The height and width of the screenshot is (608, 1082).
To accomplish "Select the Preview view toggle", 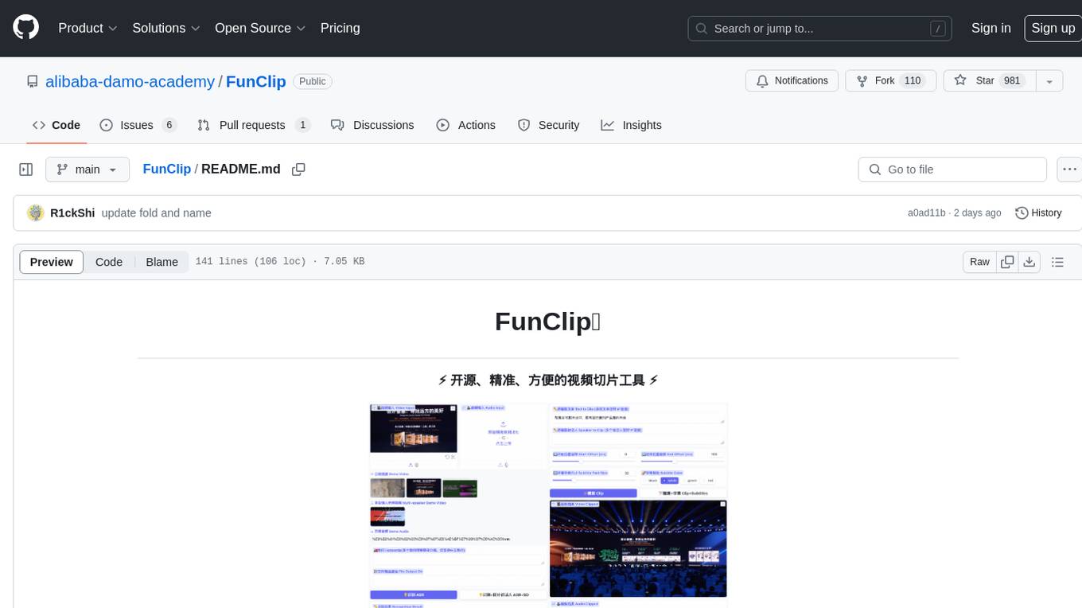I will [52, 262].
